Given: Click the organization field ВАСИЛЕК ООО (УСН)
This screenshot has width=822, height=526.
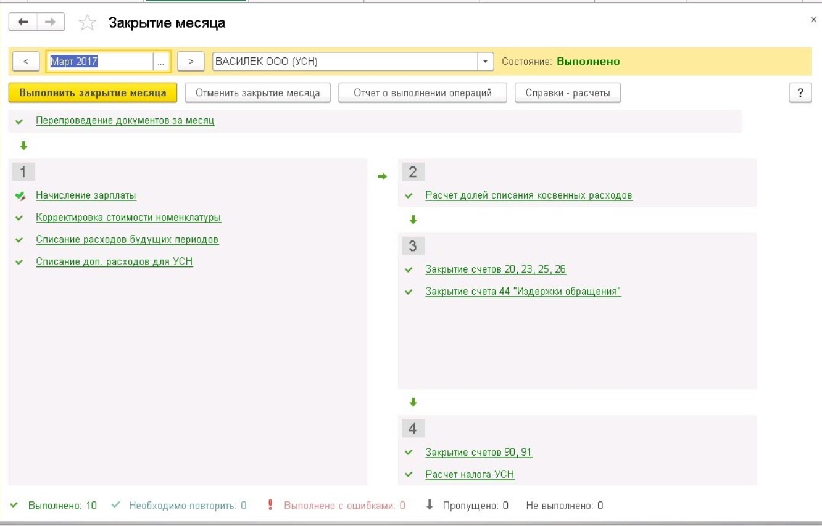Looking at the screenshot, I should pos(345,62).
